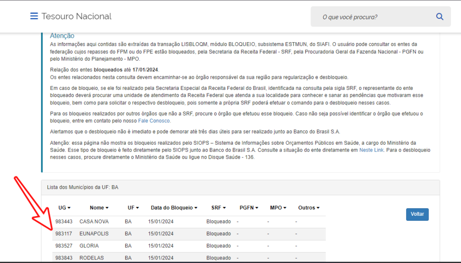This screenshot has width=461, height=263.
Task: Click the Voltar button
Action: pyautogui.click(x=417, y=214)
